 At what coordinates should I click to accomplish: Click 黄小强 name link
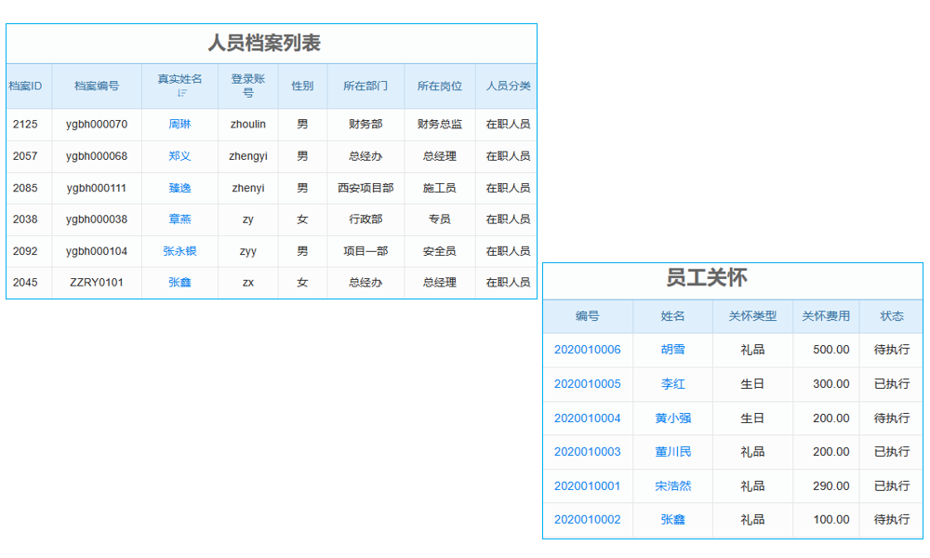point(671,418)
